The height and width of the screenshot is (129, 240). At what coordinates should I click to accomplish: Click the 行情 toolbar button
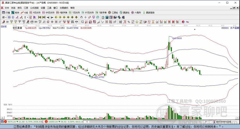(x=6, y=13)
